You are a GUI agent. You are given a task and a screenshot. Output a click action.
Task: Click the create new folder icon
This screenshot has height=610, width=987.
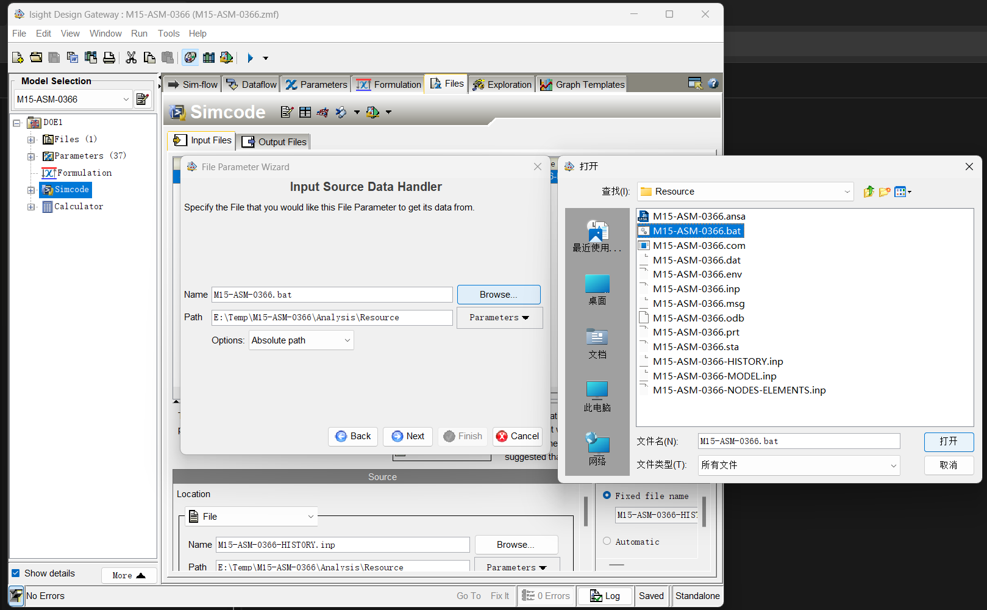pyautogui.click(x=885, y=192)
